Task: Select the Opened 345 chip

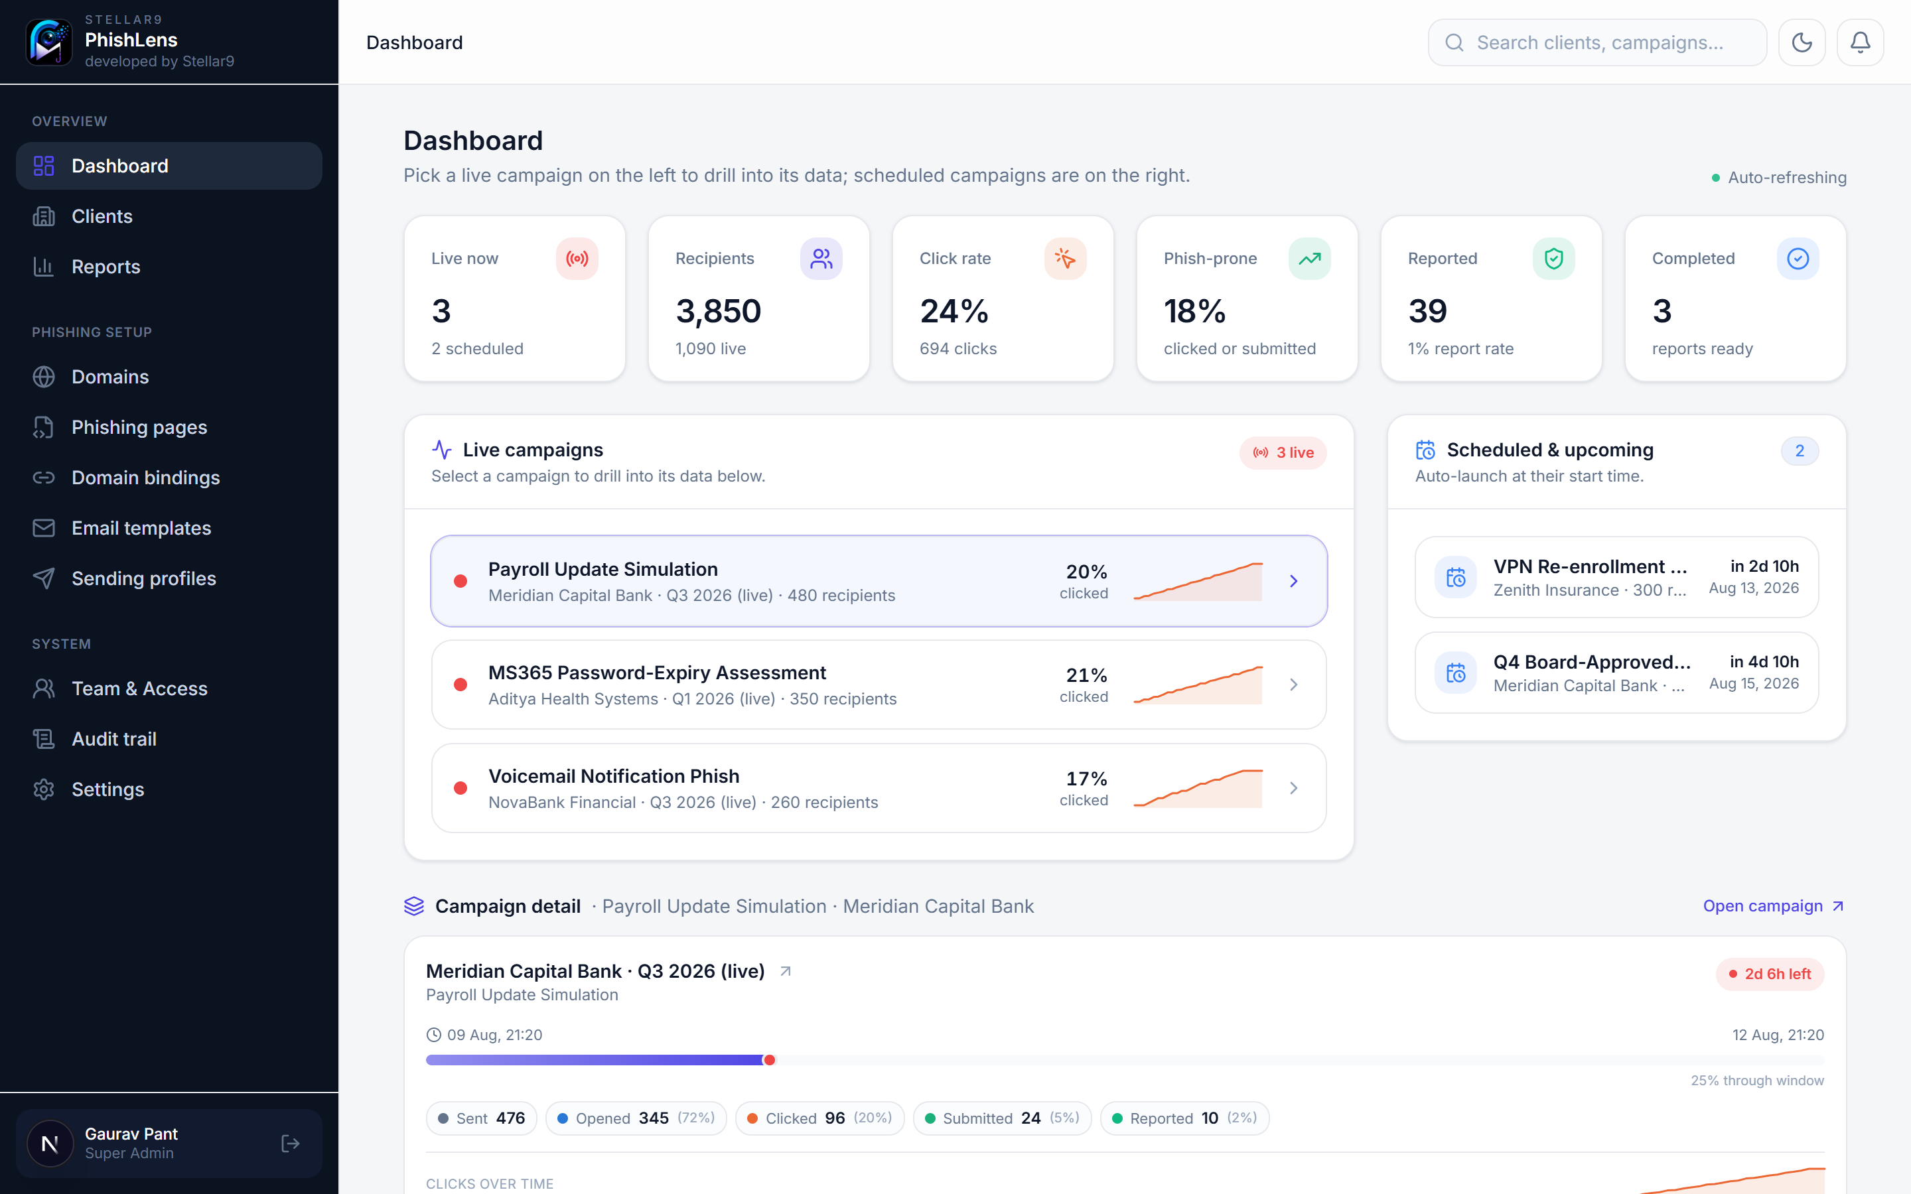Action: point(636,1118)
